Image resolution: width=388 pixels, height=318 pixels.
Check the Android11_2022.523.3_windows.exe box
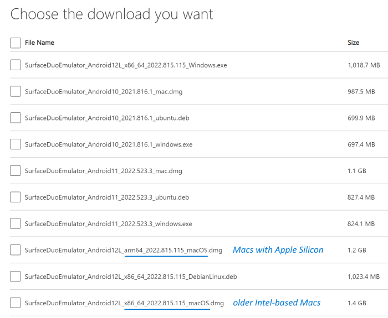[16, 223]
